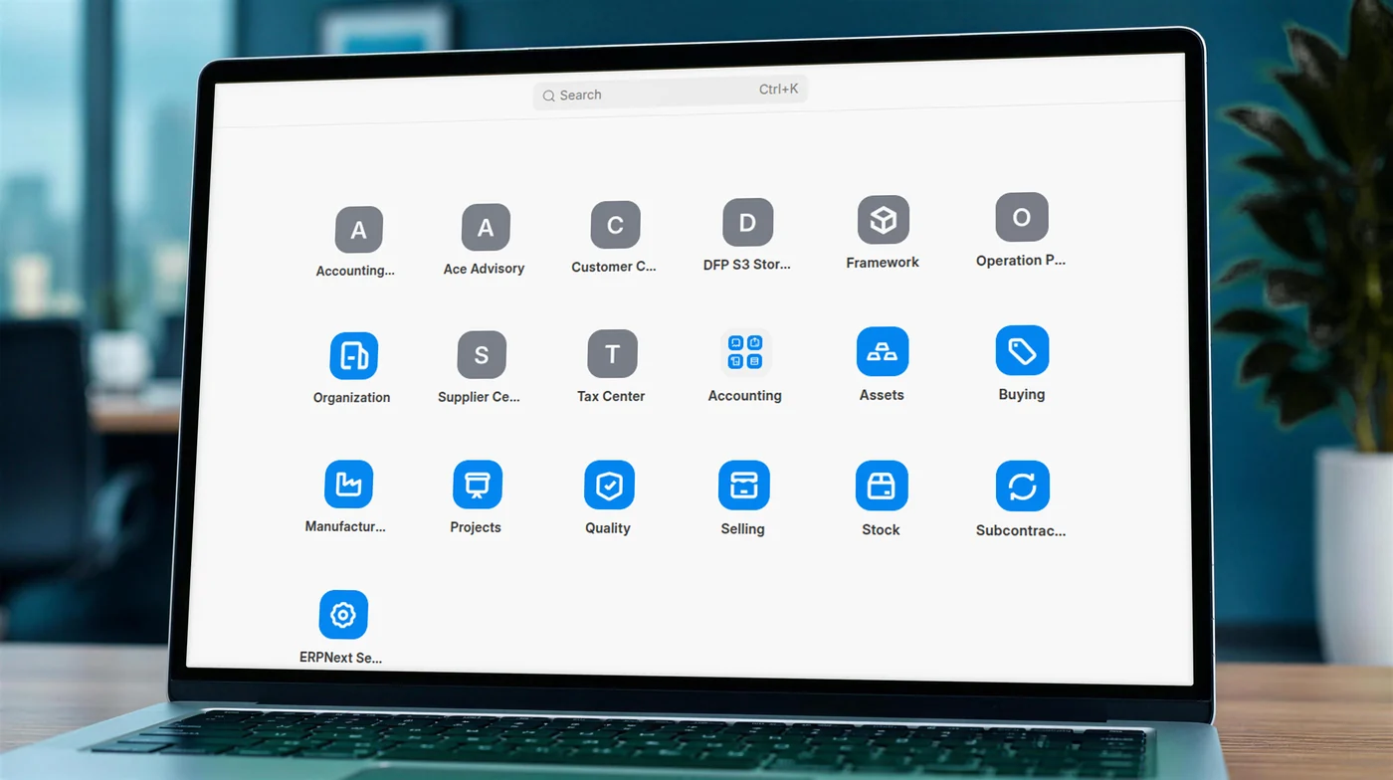Select the "Tax Center" label text
The image size is (1393, 780).
(611, 396)
